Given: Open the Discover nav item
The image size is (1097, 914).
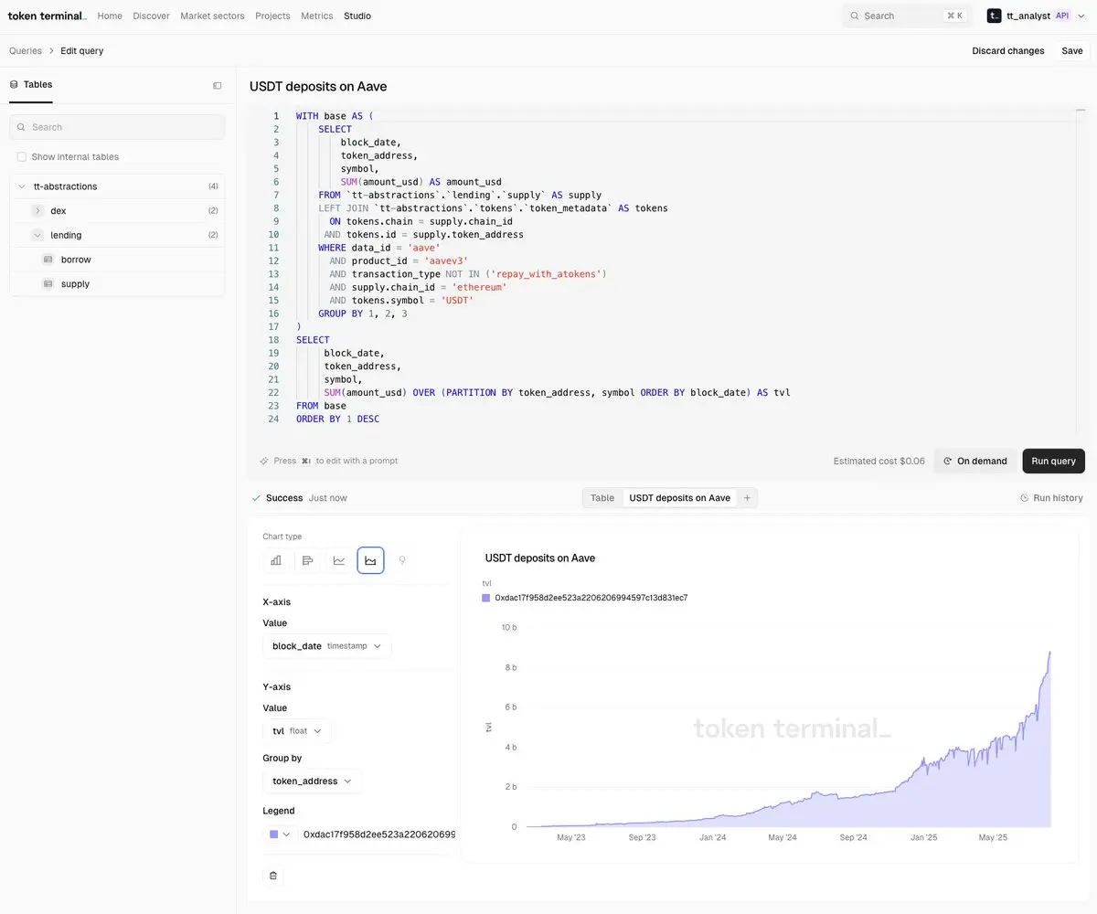Looking at the screenshot, I should (151, 16).
